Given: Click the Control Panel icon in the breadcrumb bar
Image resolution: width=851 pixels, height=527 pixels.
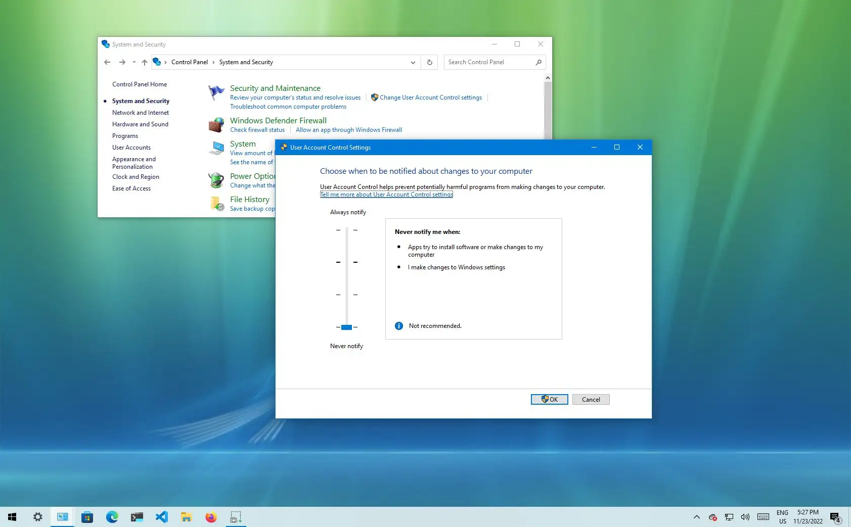Looking at the screenshot, I should click(157, 62).
